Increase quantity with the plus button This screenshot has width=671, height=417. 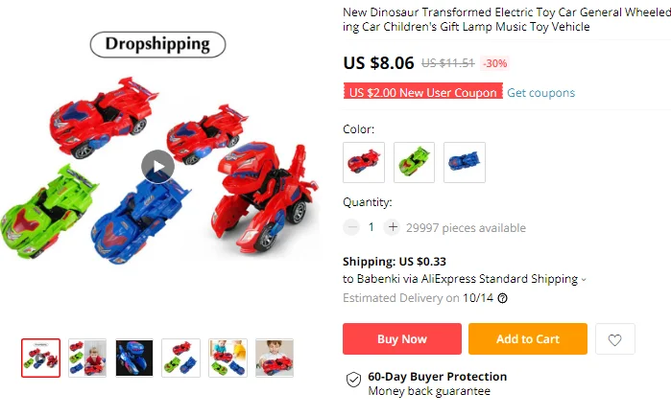[393, 227]
